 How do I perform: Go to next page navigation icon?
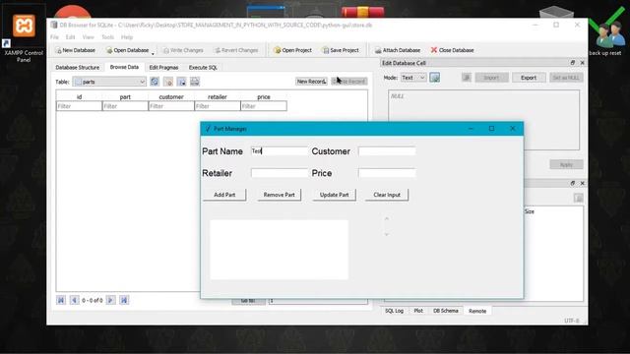tap(110, 300)
